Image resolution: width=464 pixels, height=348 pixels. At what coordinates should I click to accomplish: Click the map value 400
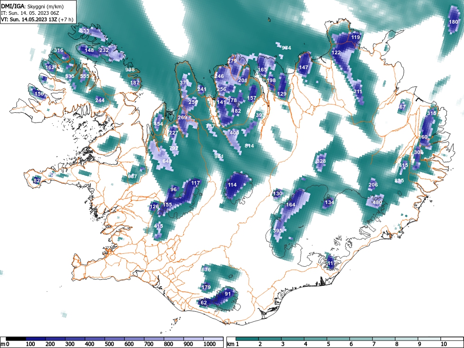tap(234, 133)
